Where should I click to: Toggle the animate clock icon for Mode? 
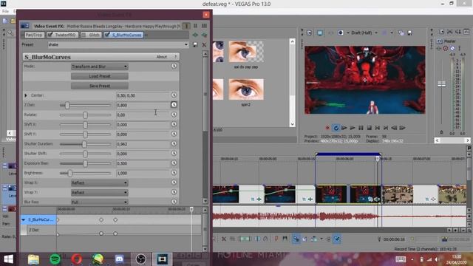[174, 66]
